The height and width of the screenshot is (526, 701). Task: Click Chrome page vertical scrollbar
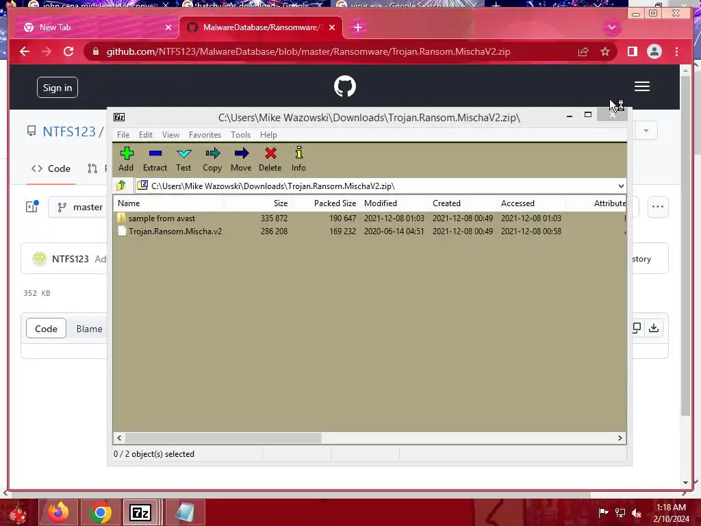pos(685,246)
